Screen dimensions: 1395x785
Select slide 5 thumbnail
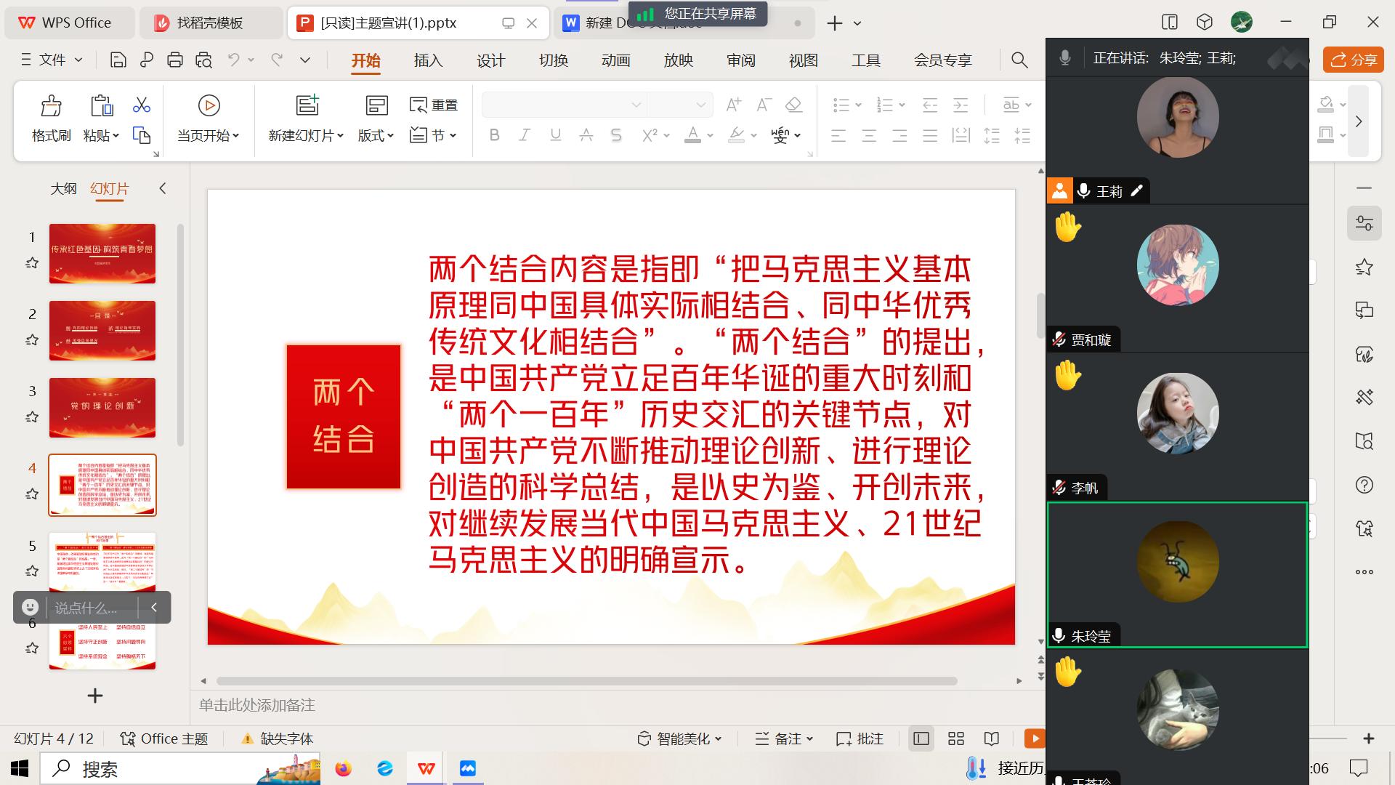pyautogui.click(x=102, y=562)
